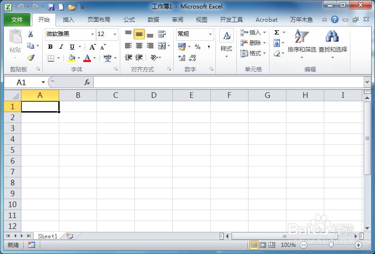Apply cell borders icon
This screenshot has height=254, width=375.
click(51, 58)
